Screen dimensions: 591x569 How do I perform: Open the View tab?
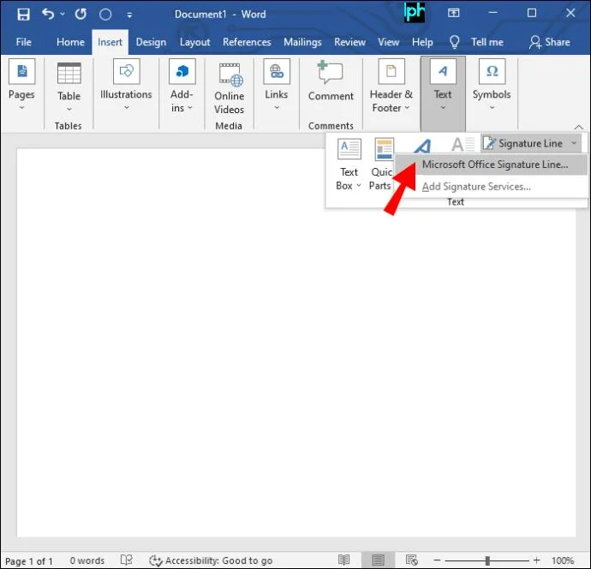click(389, 42)
